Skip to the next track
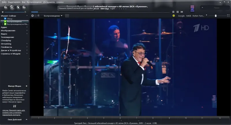Screen dimensions: 231x125 pos(24,8)
